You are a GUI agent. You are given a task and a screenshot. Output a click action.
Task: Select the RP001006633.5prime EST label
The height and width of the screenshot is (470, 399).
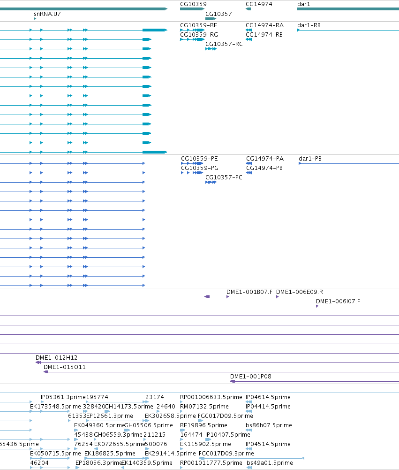pos(211,397)
